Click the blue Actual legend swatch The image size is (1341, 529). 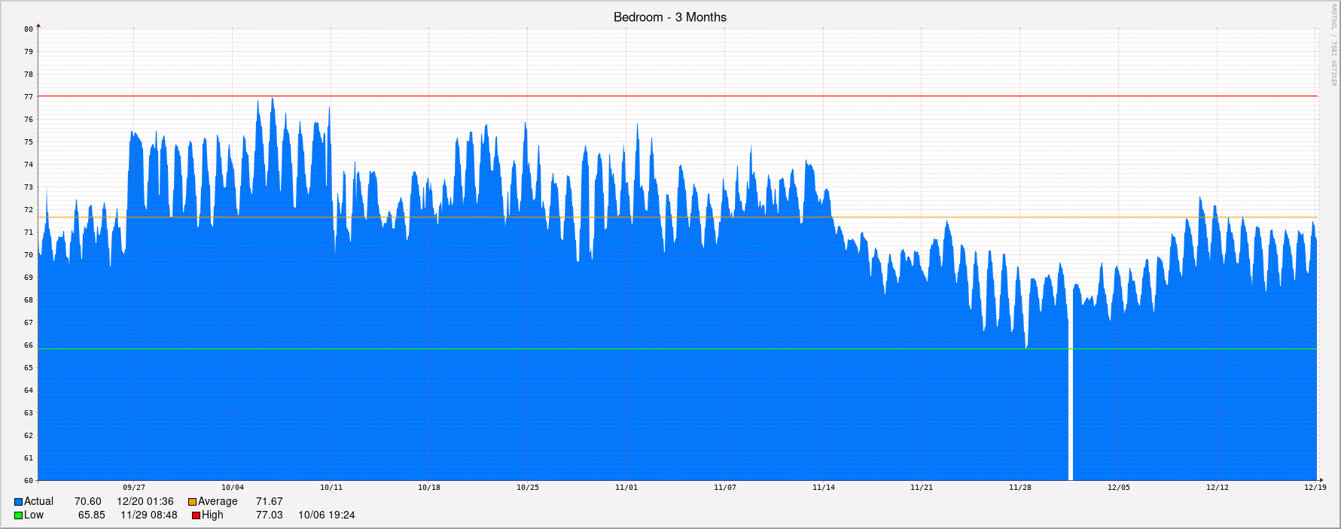click(18, 502)
